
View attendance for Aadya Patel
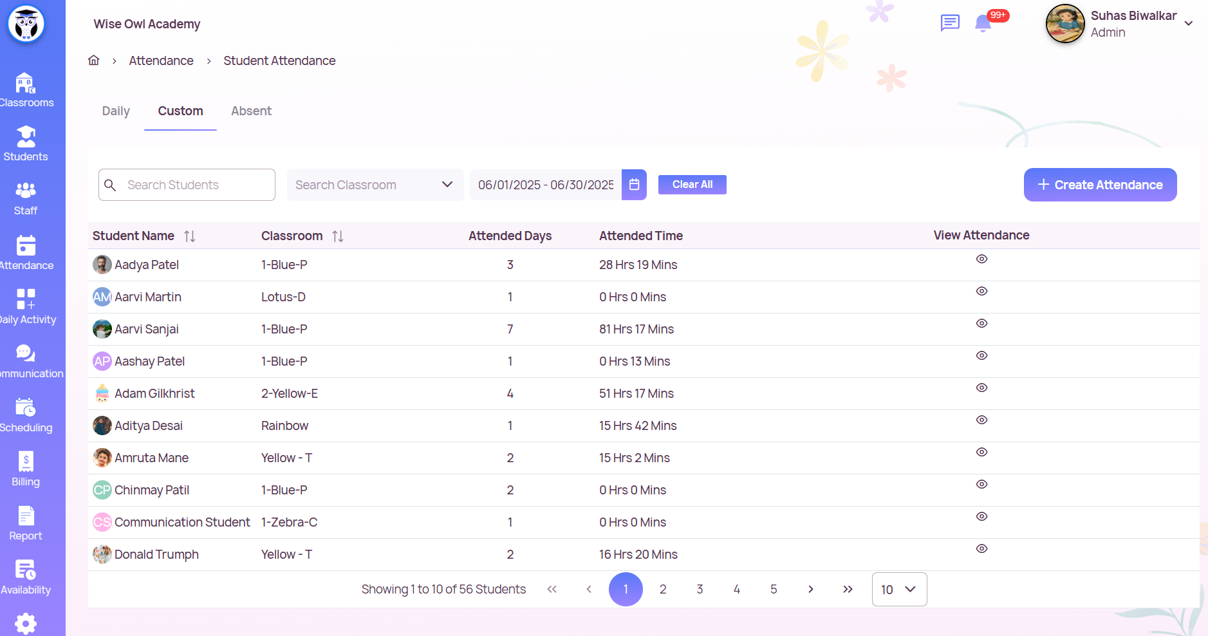981,259
